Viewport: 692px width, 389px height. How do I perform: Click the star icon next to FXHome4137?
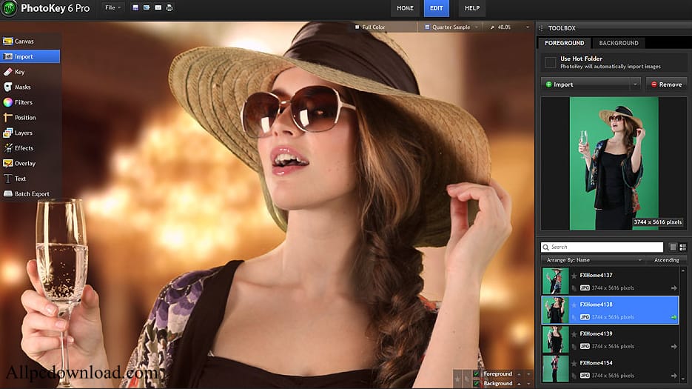[574, 276]
